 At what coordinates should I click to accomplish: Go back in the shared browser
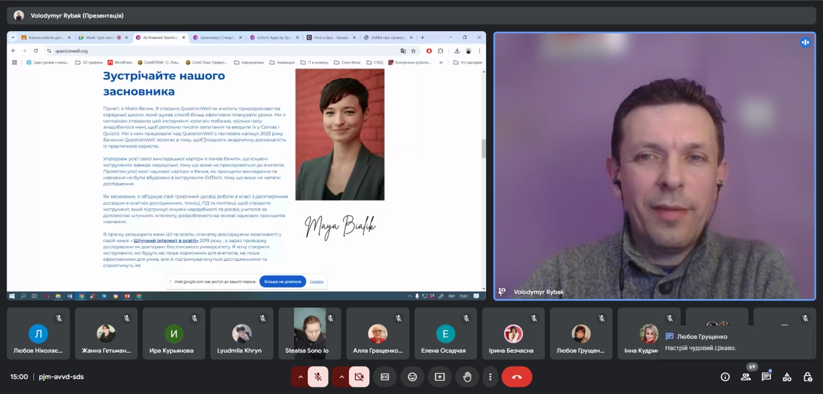[14, 50]
